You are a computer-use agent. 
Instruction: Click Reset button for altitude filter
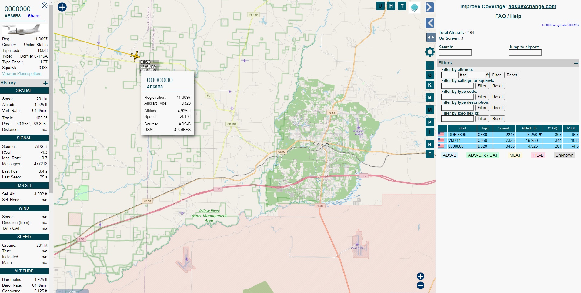point(512,75)
